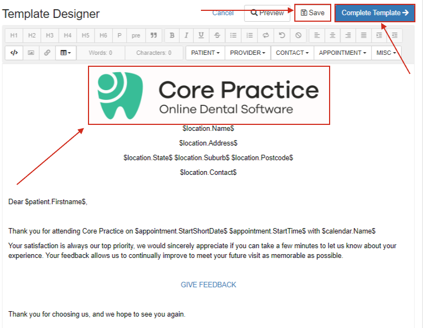Insert a bulleted list

(x=233, y=35)
